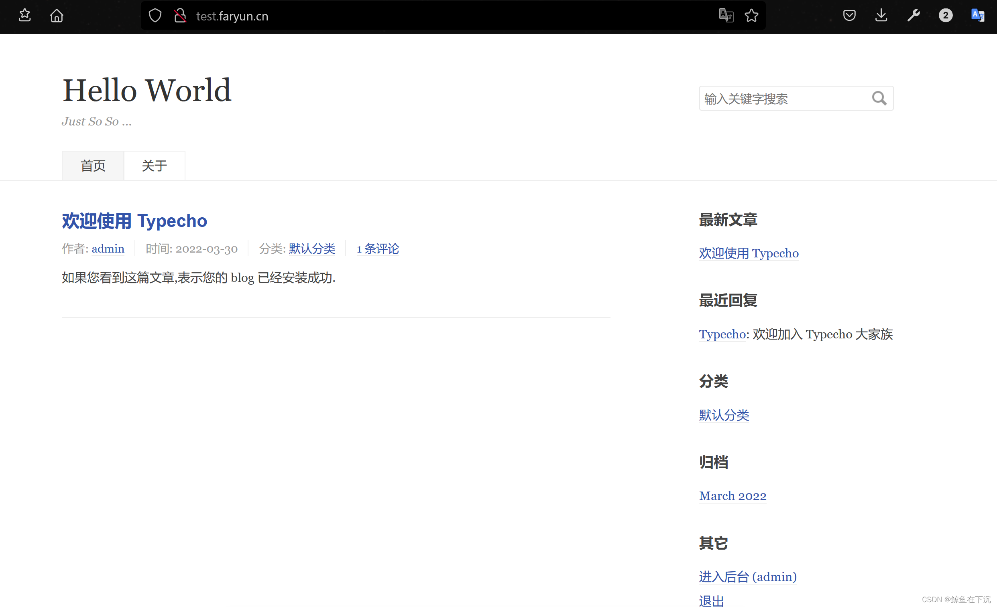Click the 进入后台 (admin) link

tap(747, 577)
